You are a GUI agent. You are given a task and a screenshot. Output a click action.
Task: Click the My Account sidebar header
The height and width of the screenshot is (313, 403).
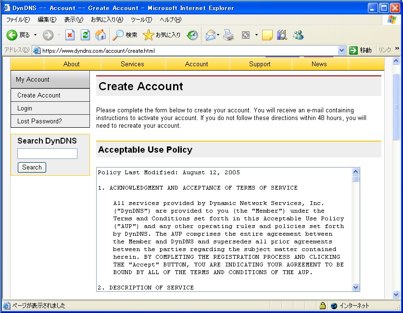click(50, 80)
